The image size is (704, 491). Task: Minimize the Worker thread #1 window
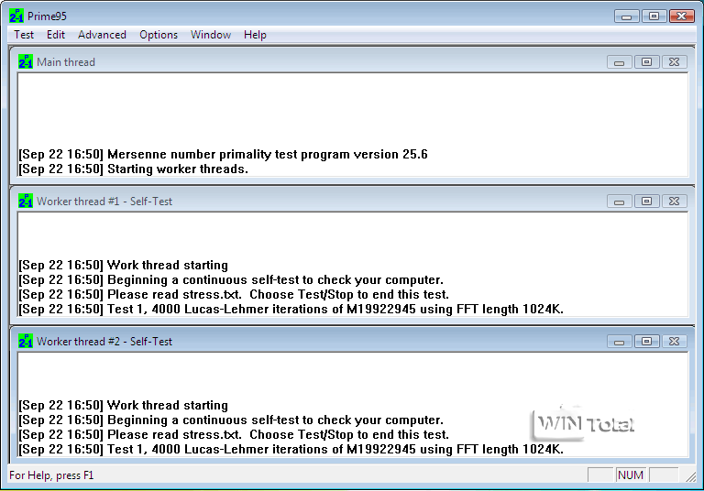(x=619, y=201)
